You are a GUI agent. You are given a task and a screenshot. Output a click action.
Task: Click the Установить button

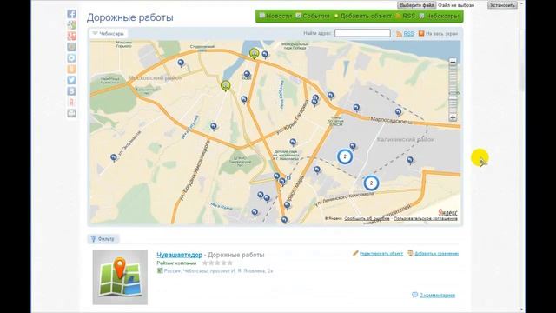click(x=502, y=5)
